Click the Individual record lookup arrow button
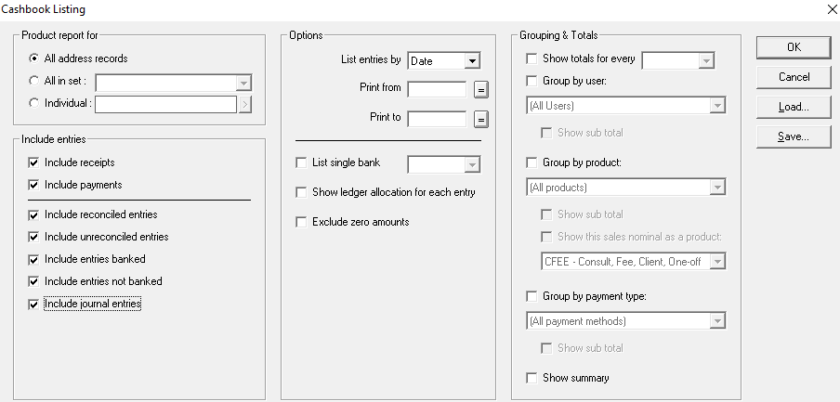840x402 pixels. tap(245, 104)
